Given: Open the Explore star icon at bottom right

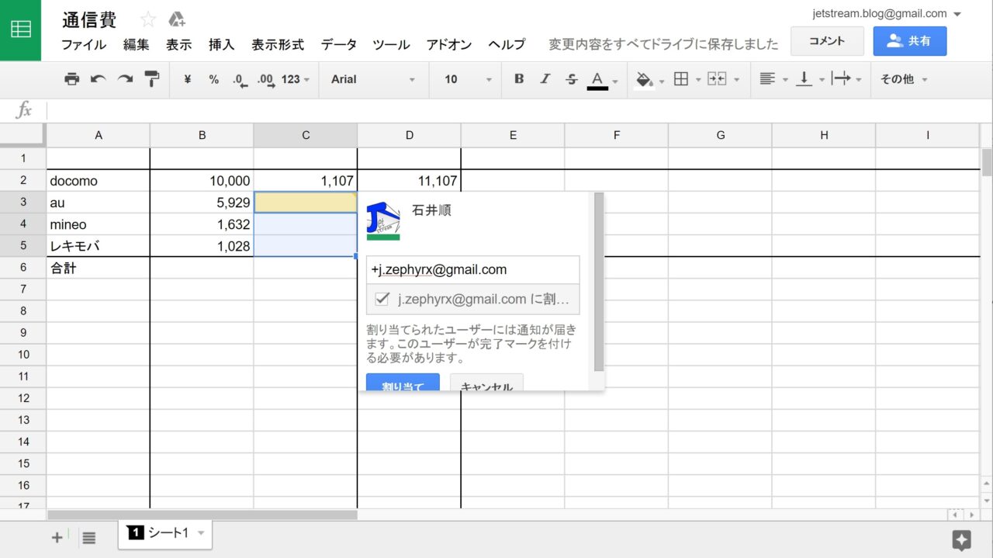Looking at the screenshot, I should [961, 540].
